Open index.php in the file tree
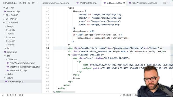Image resolution: width=173 pixels, height=97 pixels. pyautogui.click(x=12, y=52)
